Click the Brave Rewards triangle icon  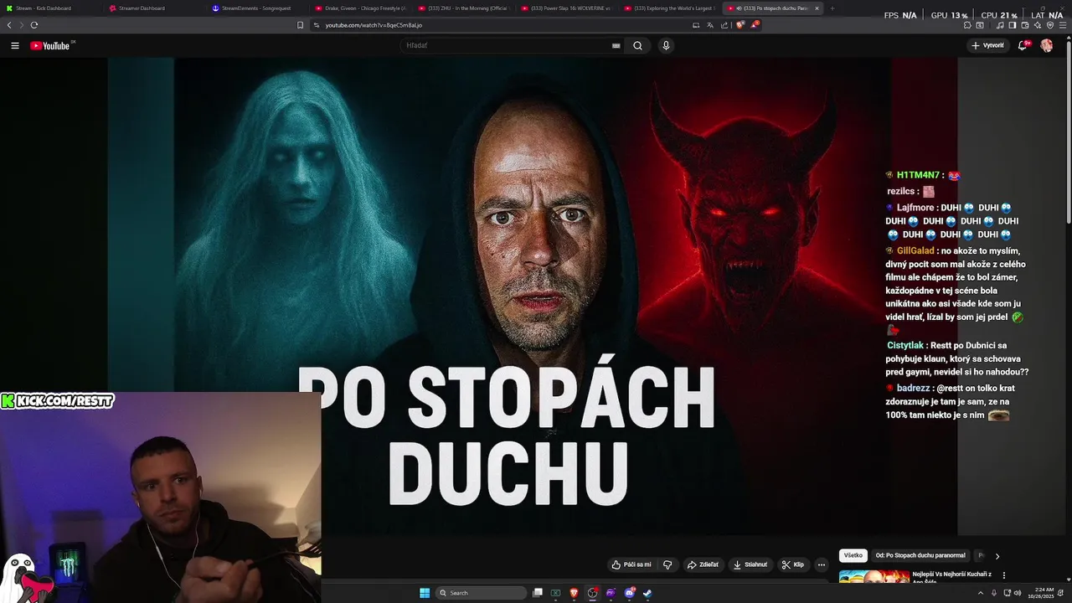[755, 25]
